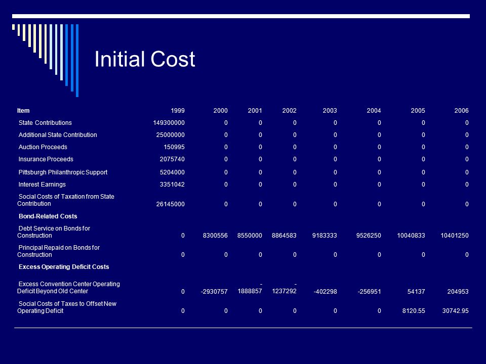486x364 pixels.
Task: Click the deficit value -2930757
Action: tap(214, 292)
